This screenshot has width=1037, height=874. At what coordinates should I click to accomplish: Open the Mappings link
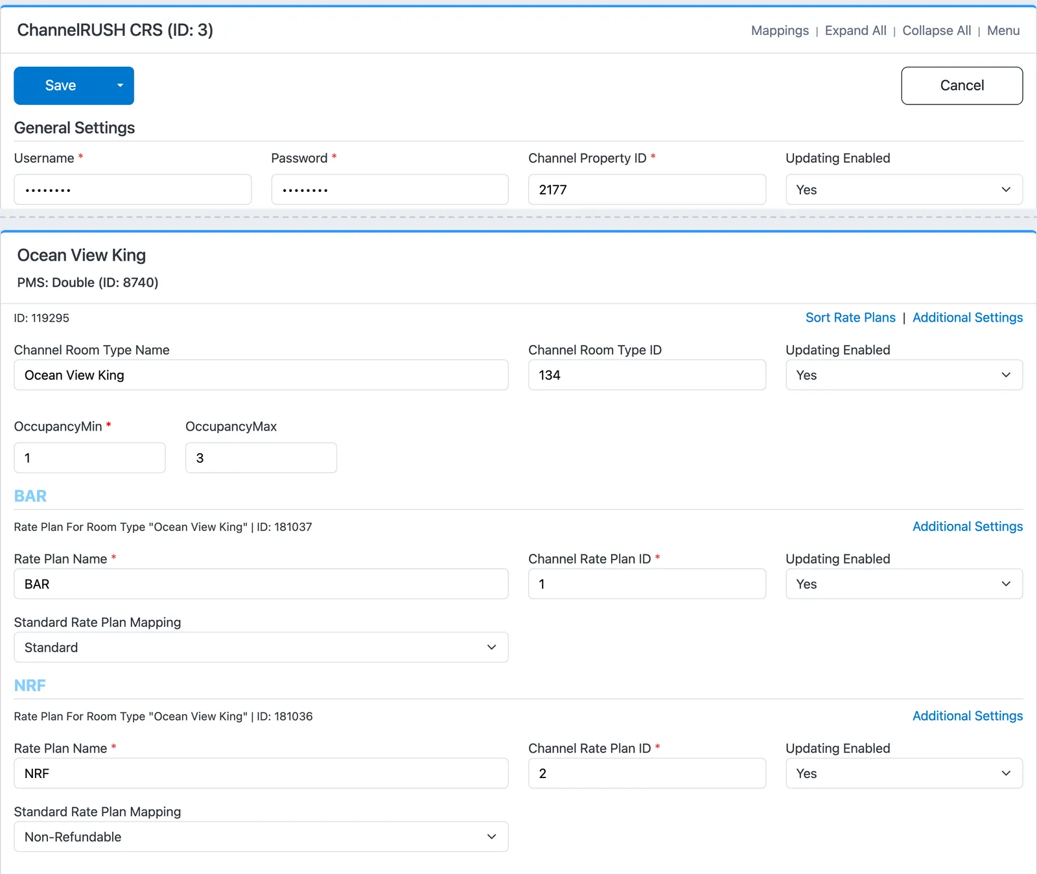(x=780, y=30)
